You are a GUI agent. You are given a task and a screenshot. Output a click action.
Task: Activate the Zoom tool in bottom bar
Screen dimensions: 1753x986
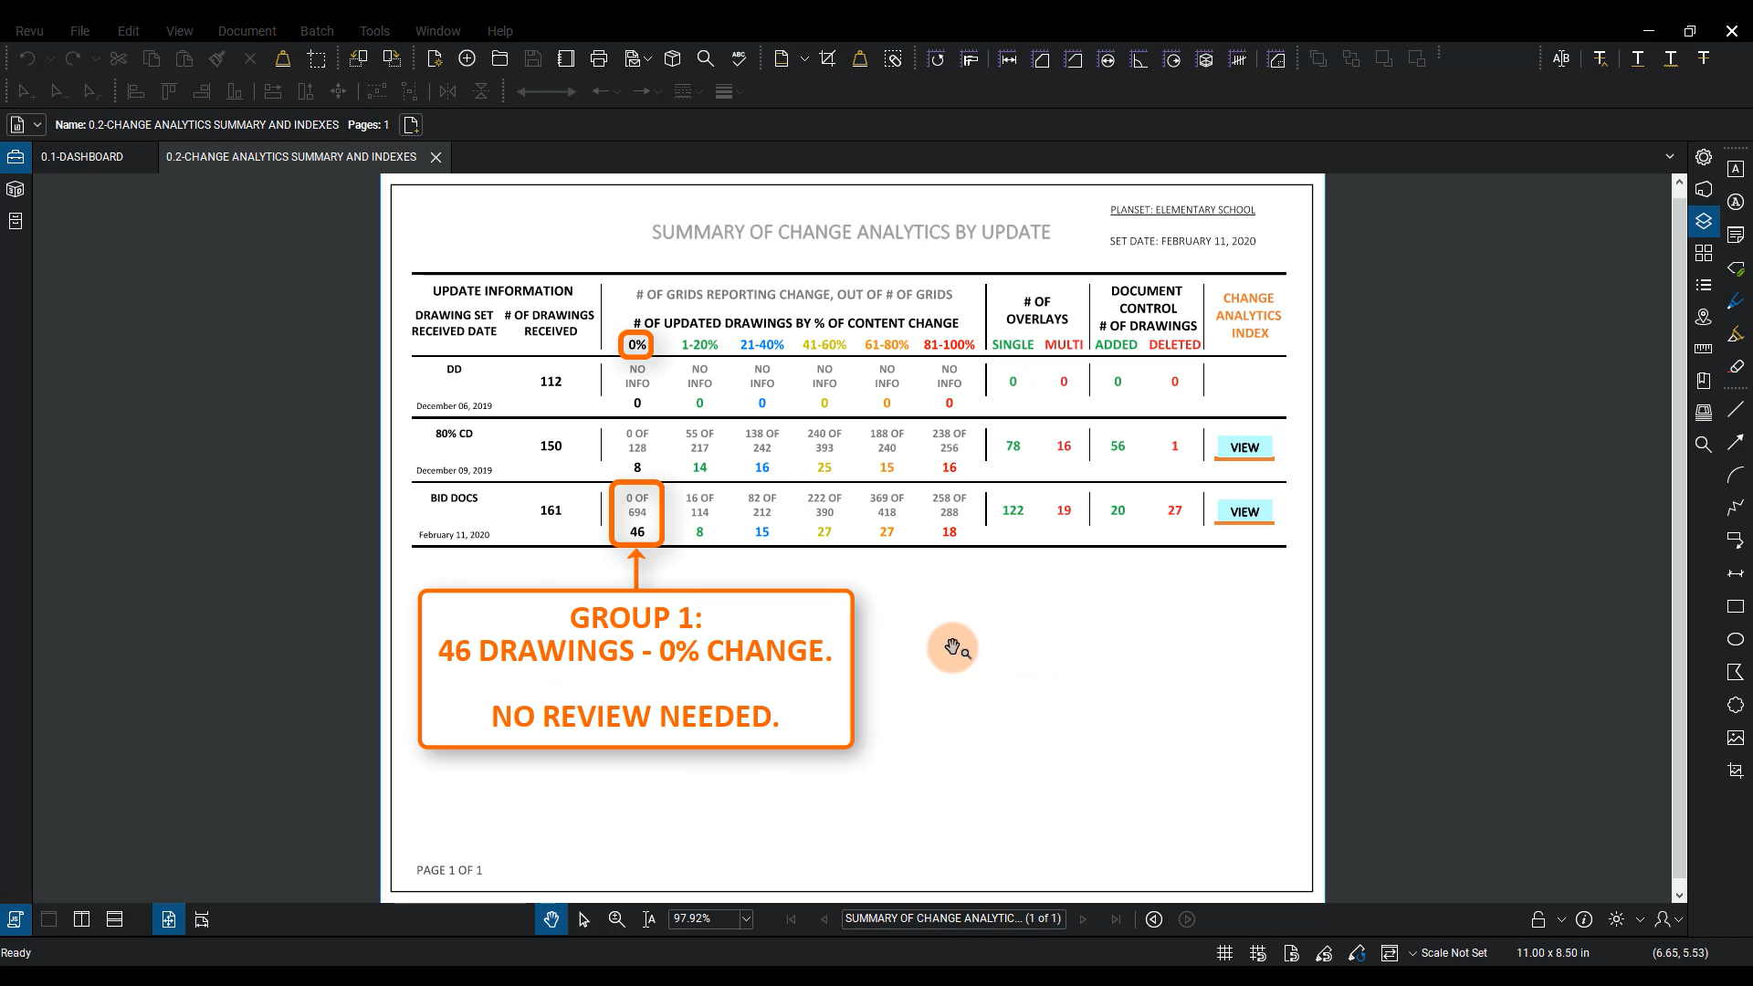point(616,919)
